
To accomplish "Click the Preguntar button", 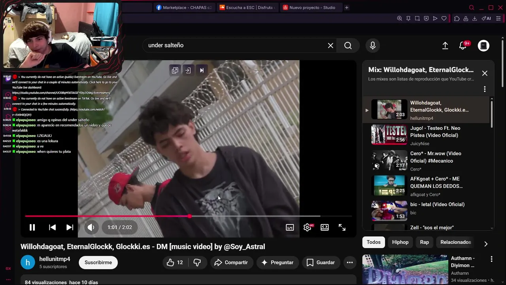I will point(277,262).
